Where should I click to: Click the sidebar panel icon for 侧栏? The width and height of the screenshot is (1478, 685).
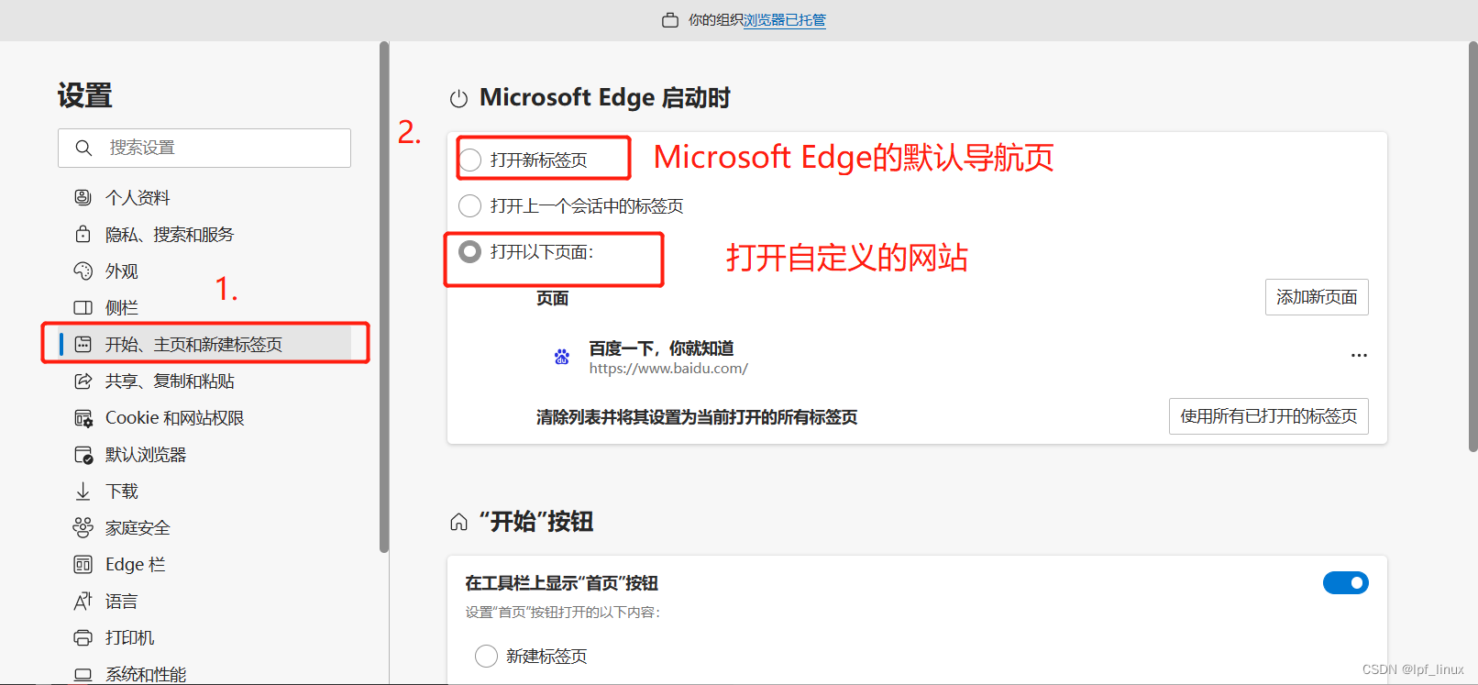pyautogui.click(x=83, y=307)
